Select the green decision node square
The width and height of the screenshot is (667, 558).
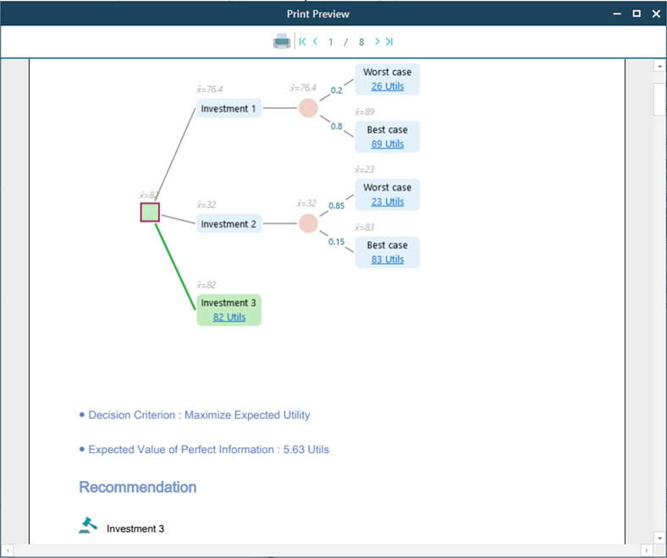pos(150,212)
